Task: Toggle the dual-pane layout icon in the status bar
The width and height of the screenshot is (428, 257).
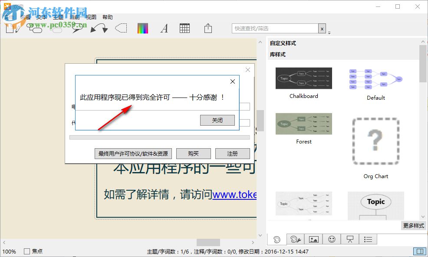Action: [419, 251]
